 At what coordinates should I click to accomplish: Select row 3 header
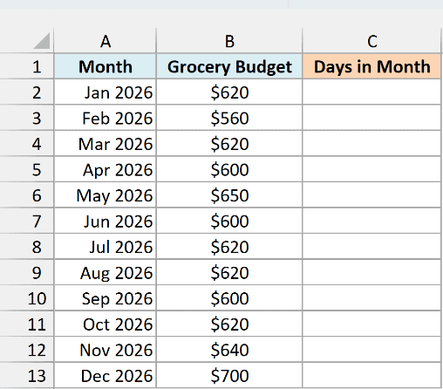pyautogui.click(x=27, y=118)
